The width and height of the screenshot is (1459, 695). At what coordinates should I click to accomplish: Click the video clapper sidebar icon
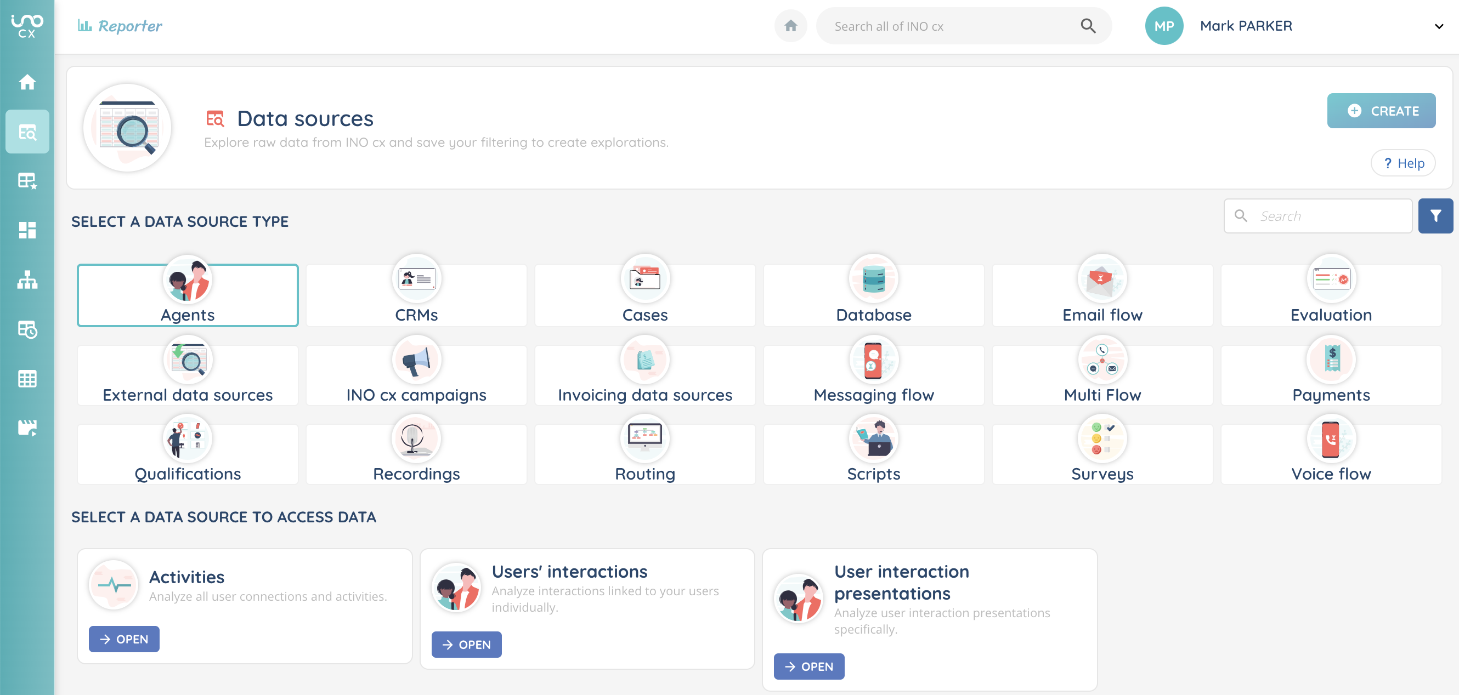27,428
